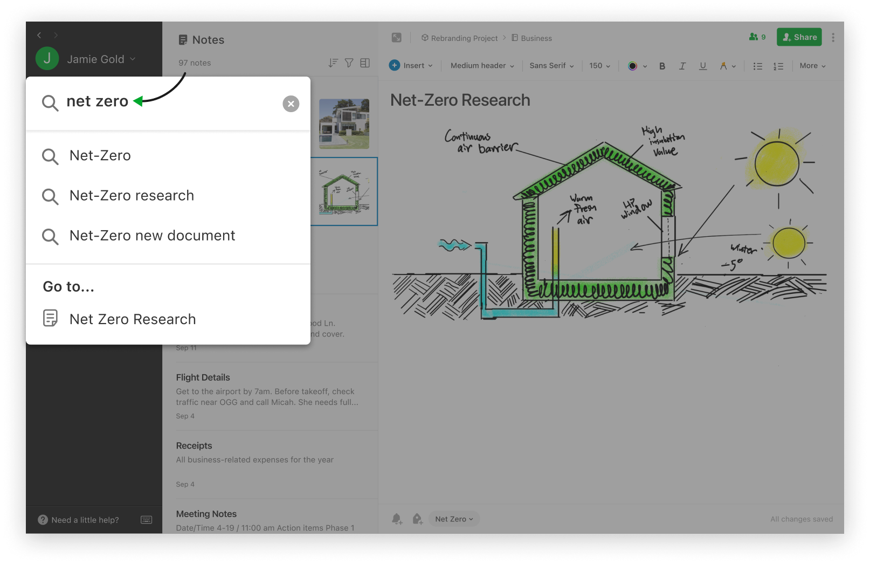Toggle bold formatting
Screen dimensions: 870x564
pyautogui.click(x=662, y=66)
